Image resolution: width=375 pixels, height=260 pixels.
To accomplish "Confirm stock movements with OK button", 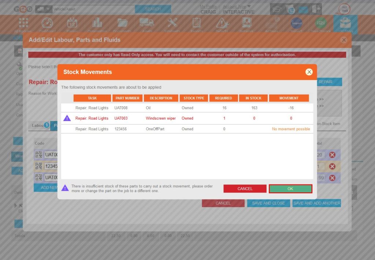I will point(290,188).
